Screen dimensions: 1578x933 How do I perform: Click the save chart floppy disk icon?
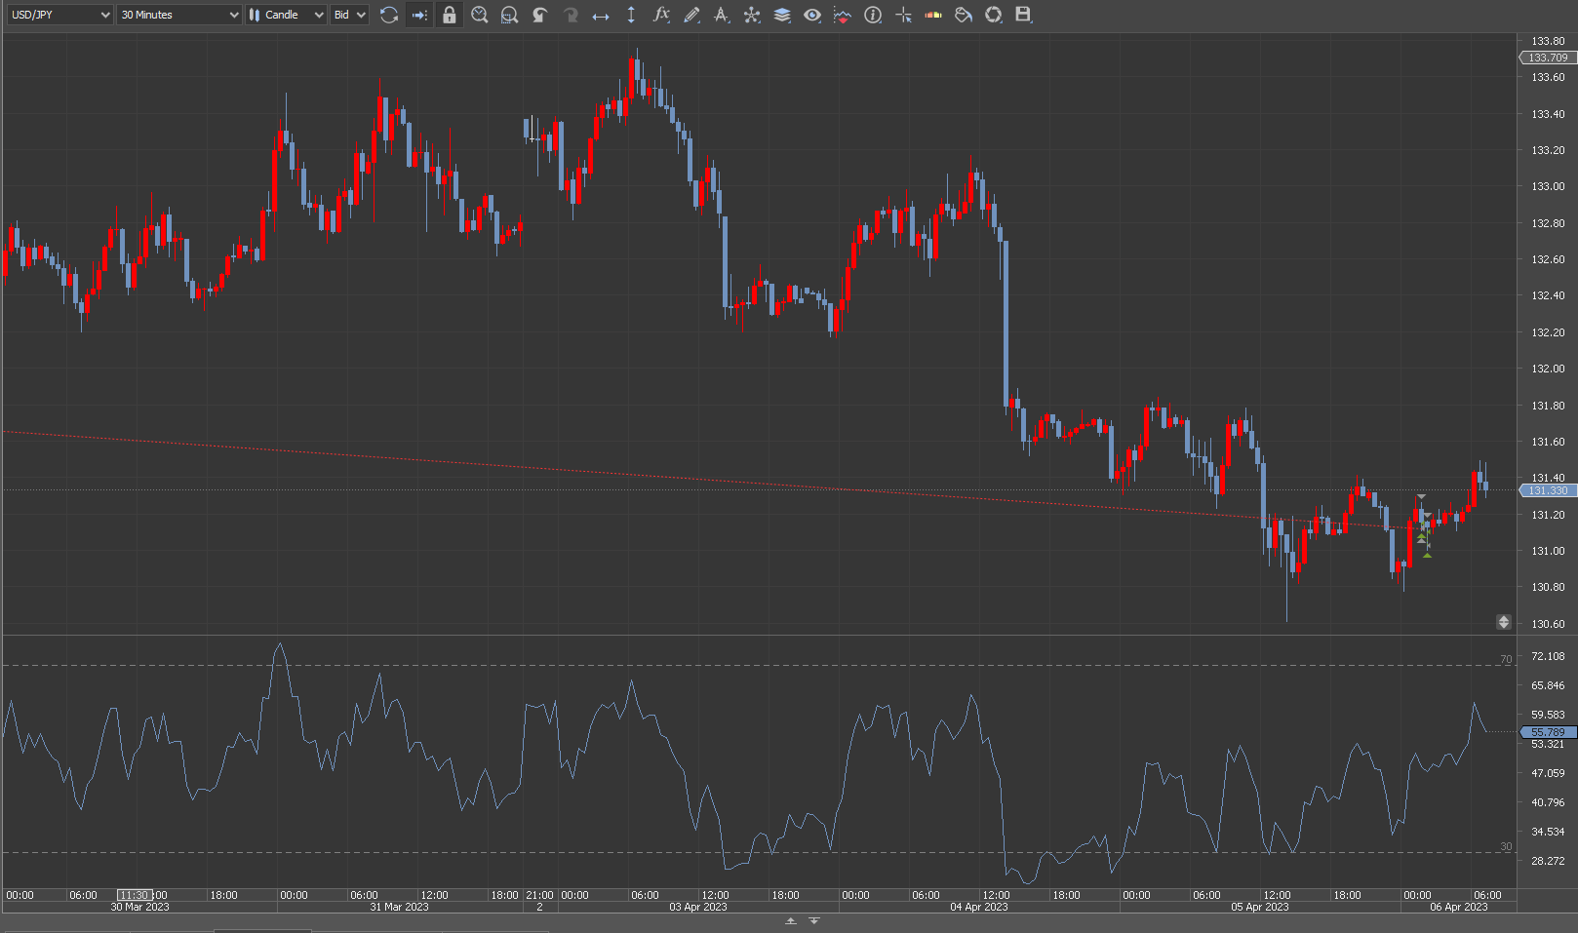[1023, 15]
